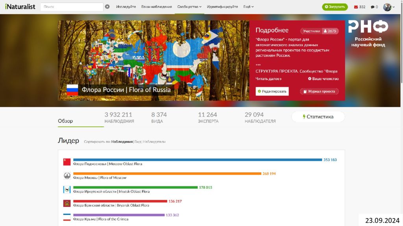403x226 pixels.
Task: Click the green Загрузить upload button
Action: click(335, 7)
